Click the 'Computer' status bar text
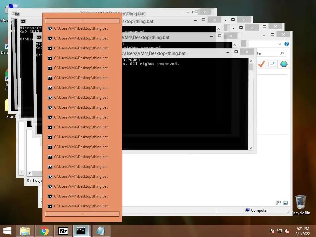The height and width of the screenshot is (237, 316). 259,210
